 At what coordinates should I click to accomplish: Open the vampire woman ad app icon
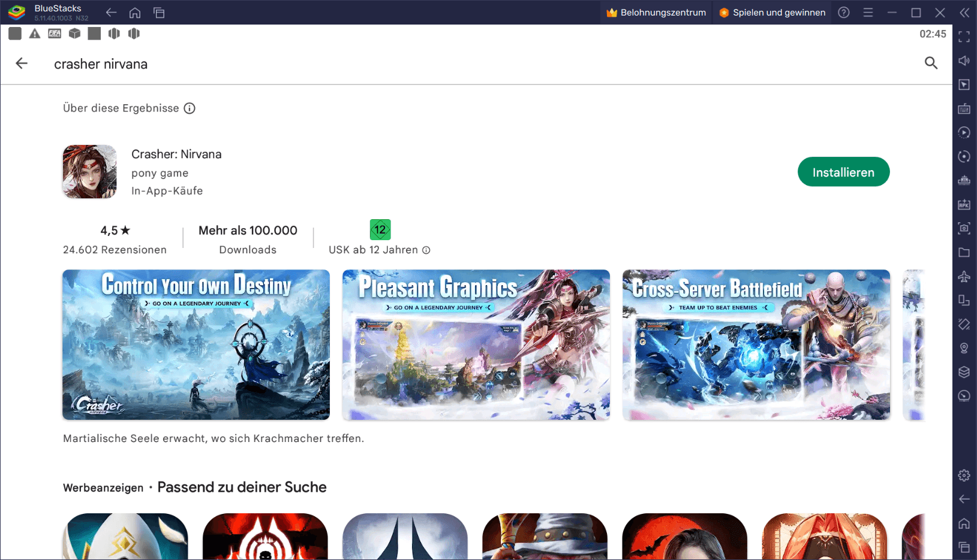click(685, 537)
